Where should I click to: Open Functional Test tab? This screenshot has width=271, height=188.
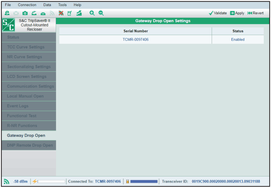click(29, 116)
